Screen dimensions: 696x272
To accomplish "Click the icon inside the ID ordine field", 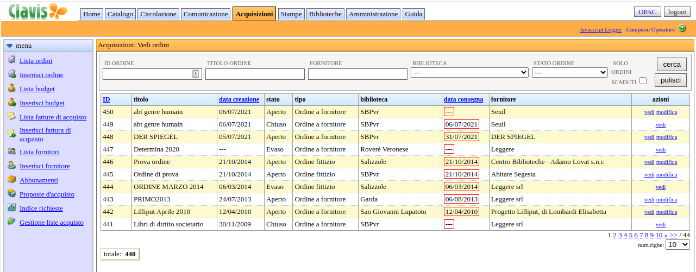I will coord(196,74).
